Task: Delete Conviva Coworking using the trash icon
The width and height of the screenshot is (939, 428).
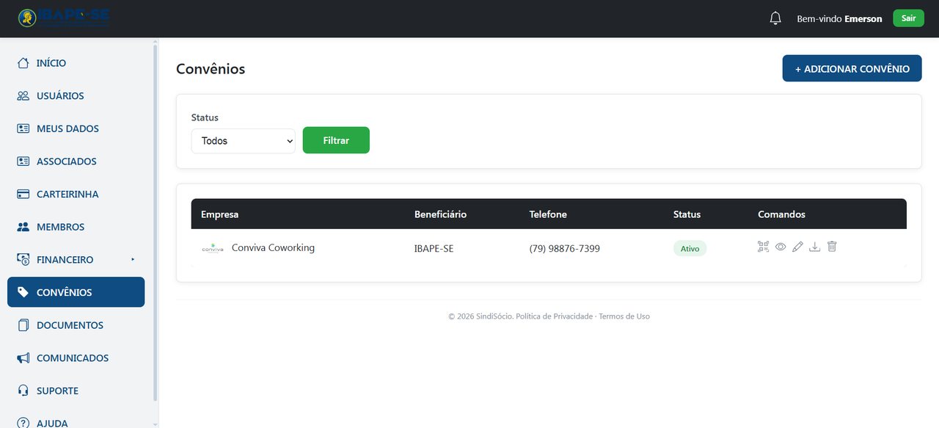Action: (x=832, y=247)
